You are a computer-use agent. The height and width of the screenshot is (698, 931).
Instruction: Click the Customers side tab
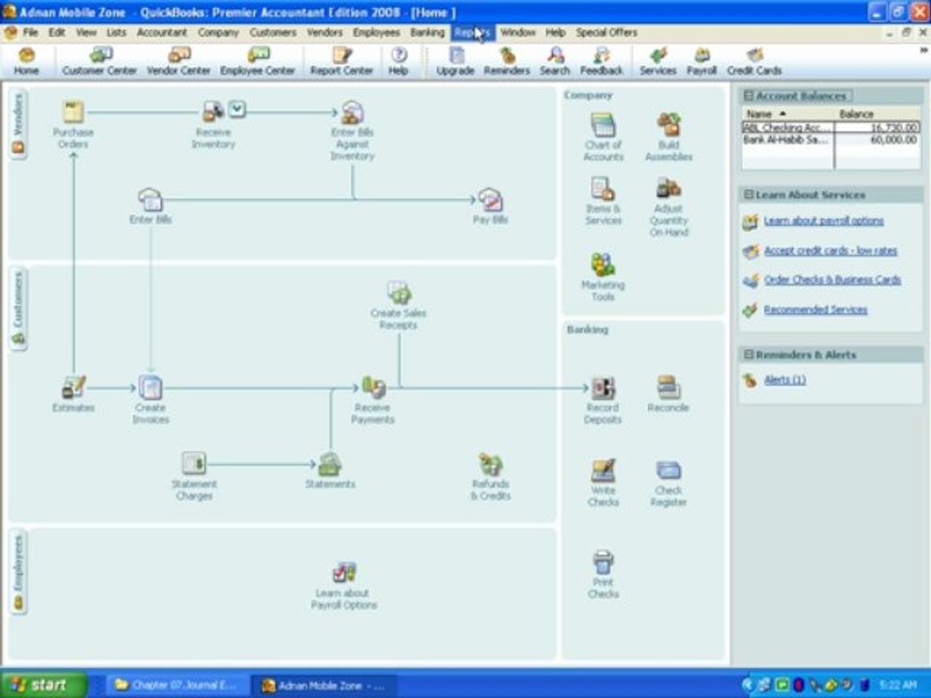(x=17, y=308)
